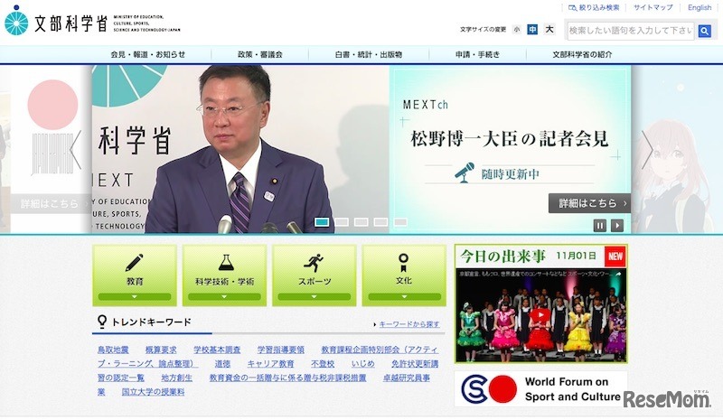Image resolution: width=723 pixels, height=420 pixels.
Task: Click the 文化 medal icon
Action: [404, 263]
